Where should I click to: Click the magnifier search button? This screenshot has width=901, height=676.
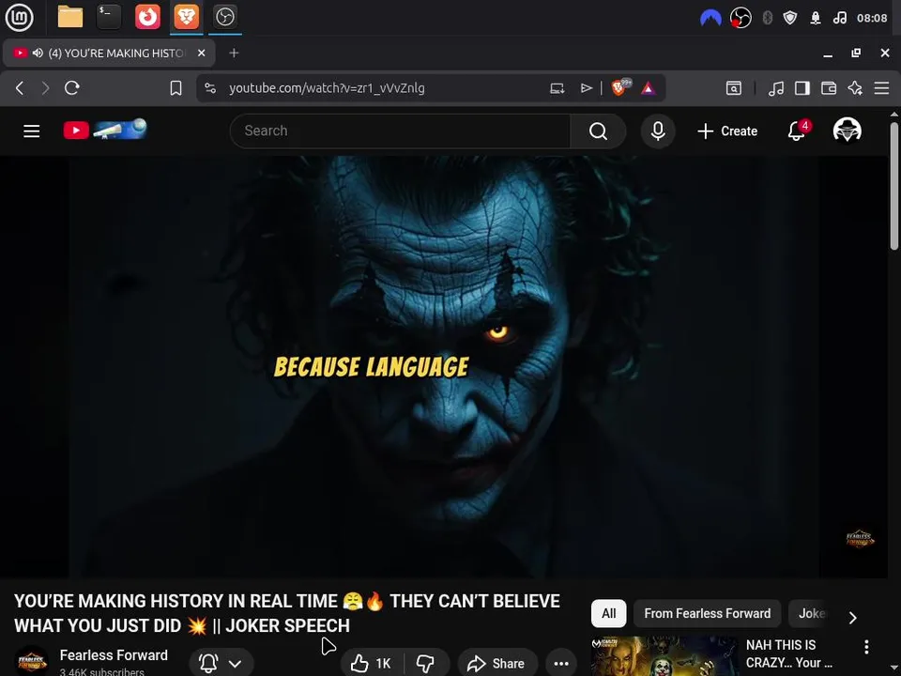coord(598,131)
